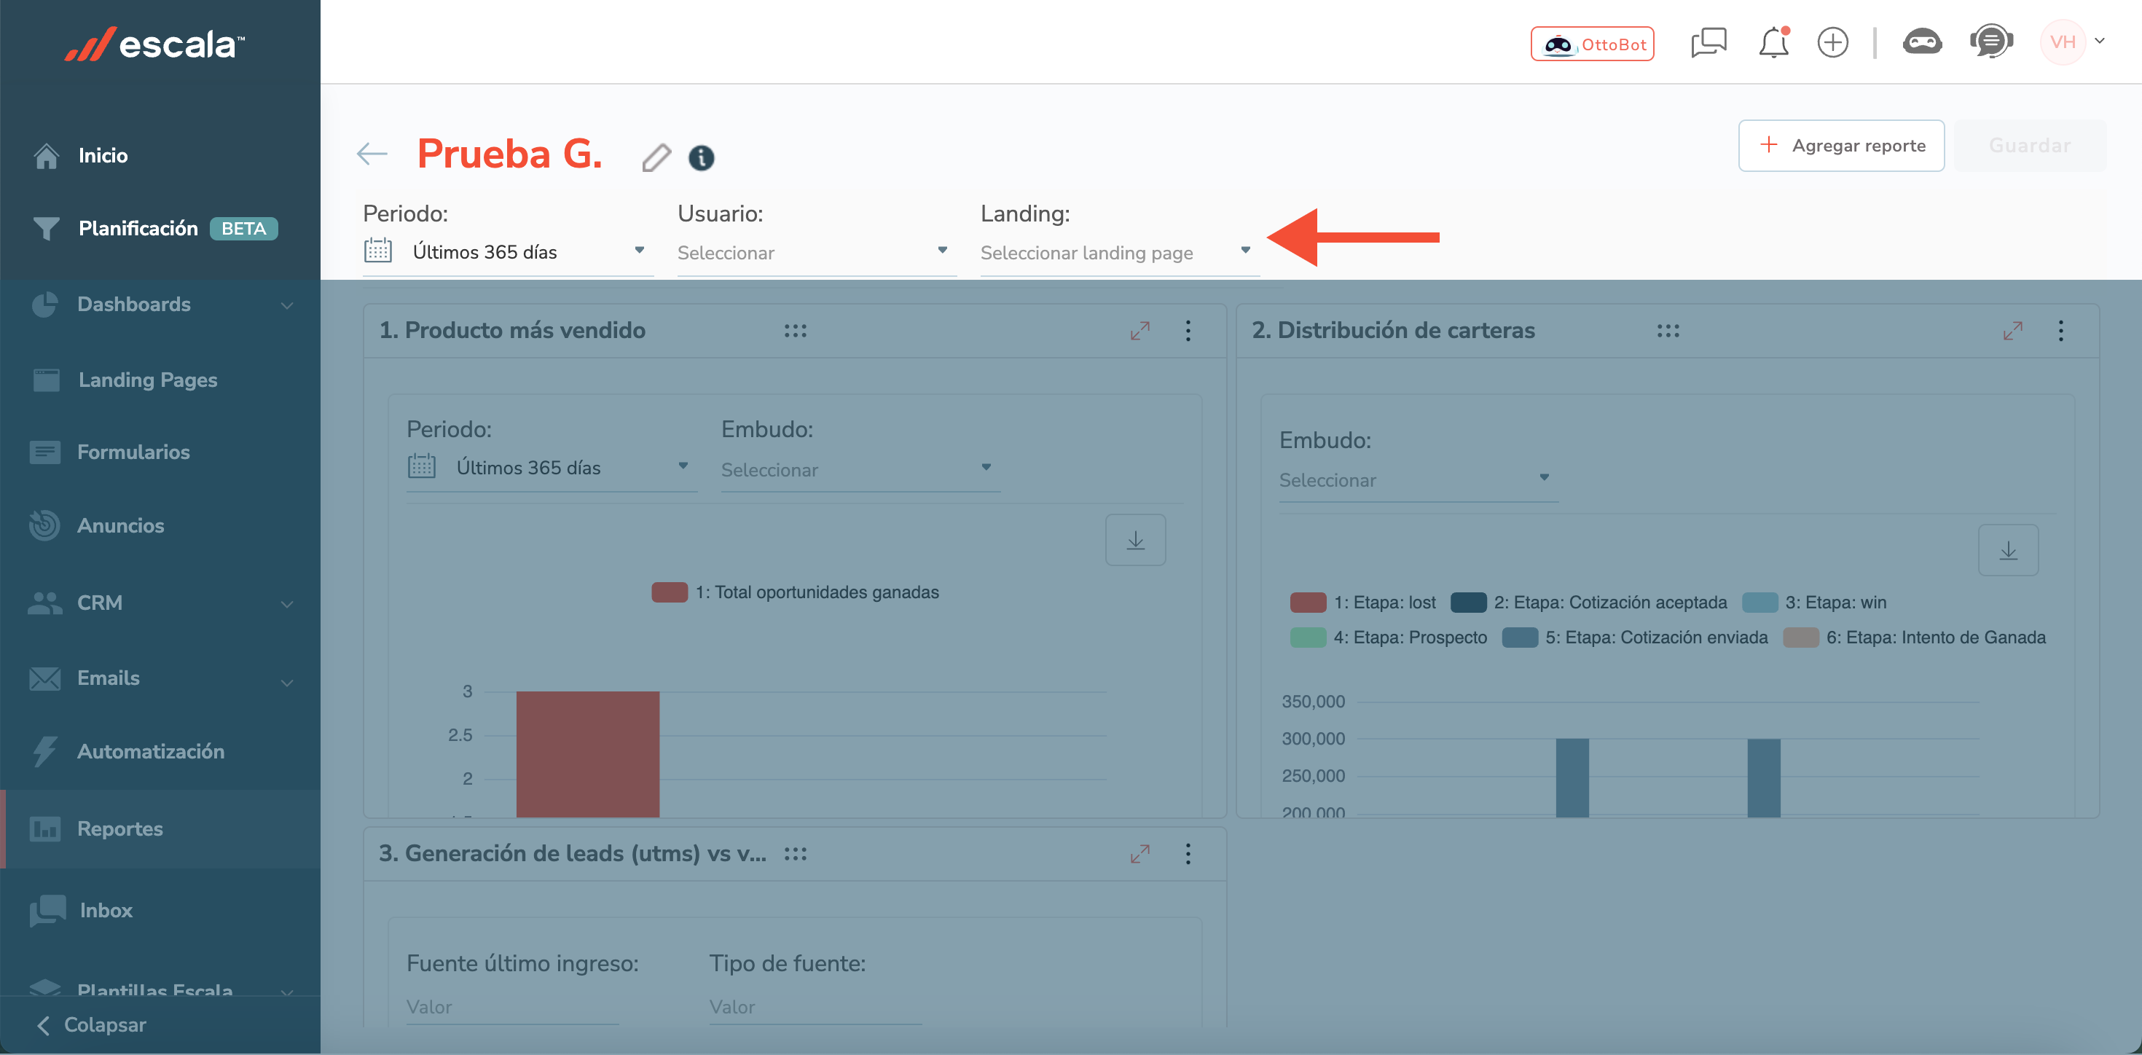Open Distribución de carteras three-dot menu
The image size is (2142, 1055).
(2060, 331)
